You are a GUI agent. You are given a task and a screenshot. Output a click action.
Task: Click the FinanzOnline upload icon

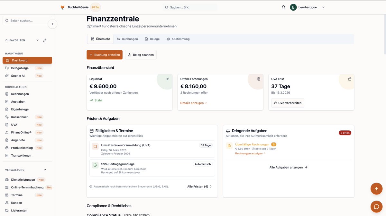(x=7, y=132)
